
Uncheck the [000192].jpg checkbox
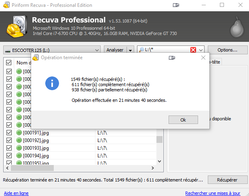pyautogui.click(x=9, y=140)
